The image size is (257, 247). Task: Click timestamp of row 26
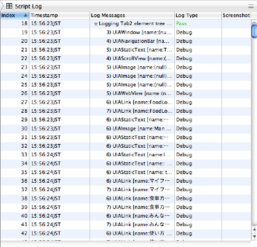[x=46, y=93]
